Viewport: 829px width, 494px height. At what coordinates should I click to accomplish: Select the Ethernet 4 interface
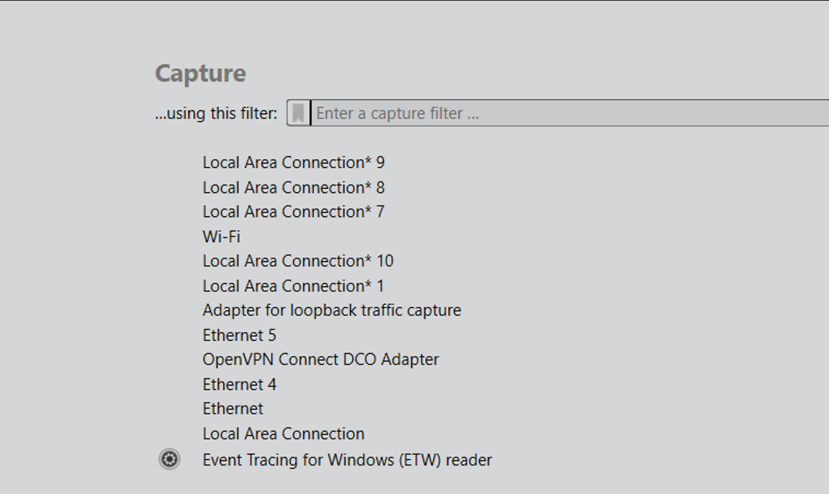point(239,384)
